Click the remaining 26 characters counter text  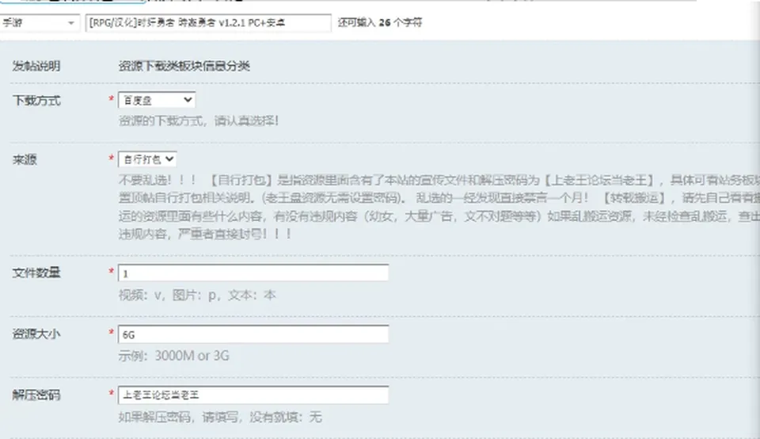pyautogui.click(x=380, y=22)
